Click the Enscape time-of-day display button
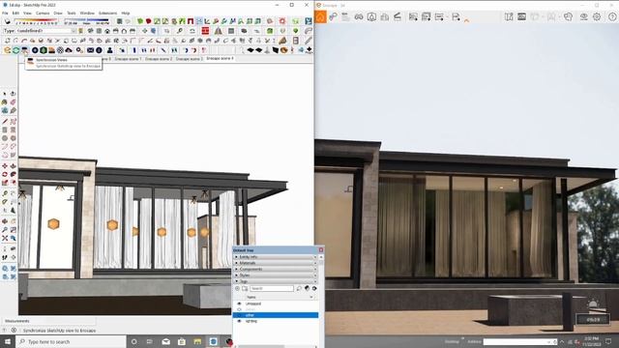The image size is (619, 348). [592, 319]
